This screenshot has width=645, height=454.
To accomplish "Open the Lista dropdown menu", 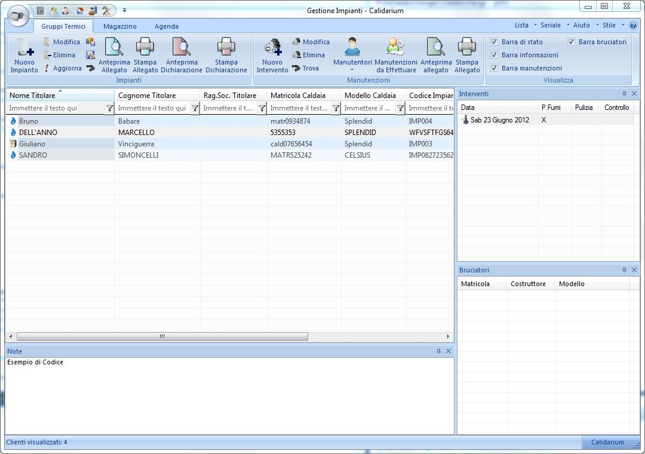I will pyautogui.click(x=526, y=25).
